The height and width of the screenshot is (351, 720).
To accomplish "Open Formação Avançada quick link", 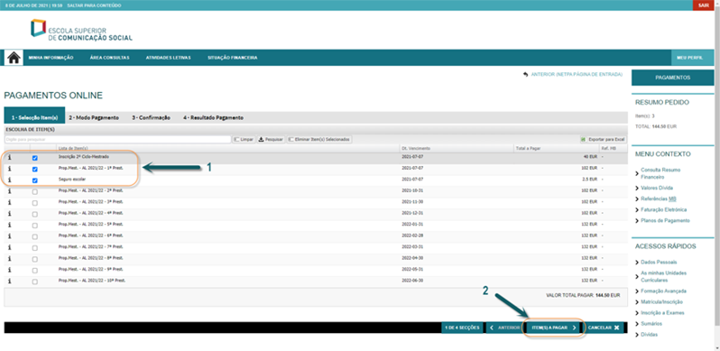I will 663,291.
